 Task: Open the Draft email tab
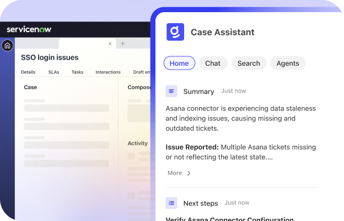142,72
